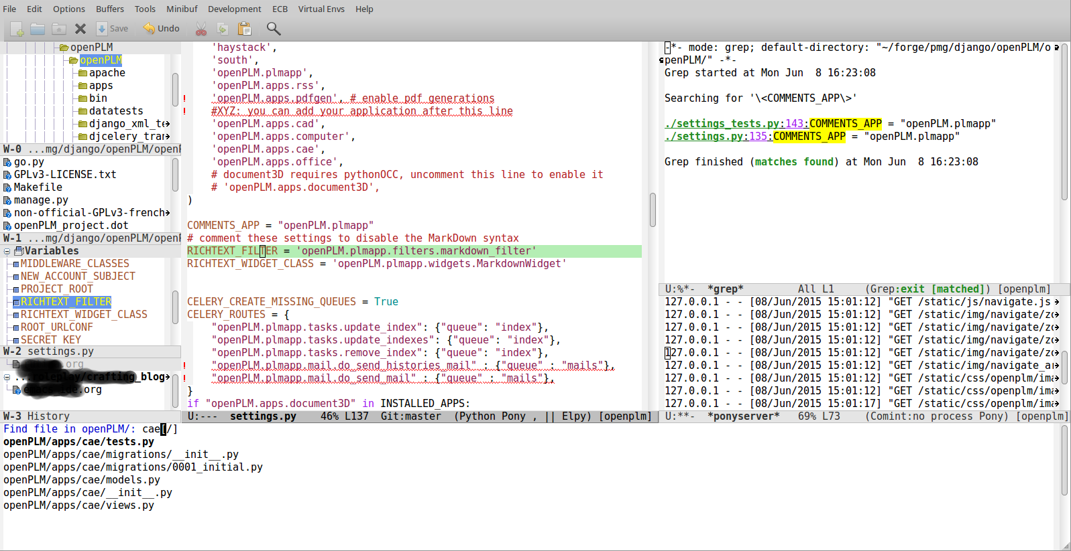Image resolution: width=1071 pixels, height=551 pixels.
Task: Open the Help menu
Action: click(x=364, y=9)
